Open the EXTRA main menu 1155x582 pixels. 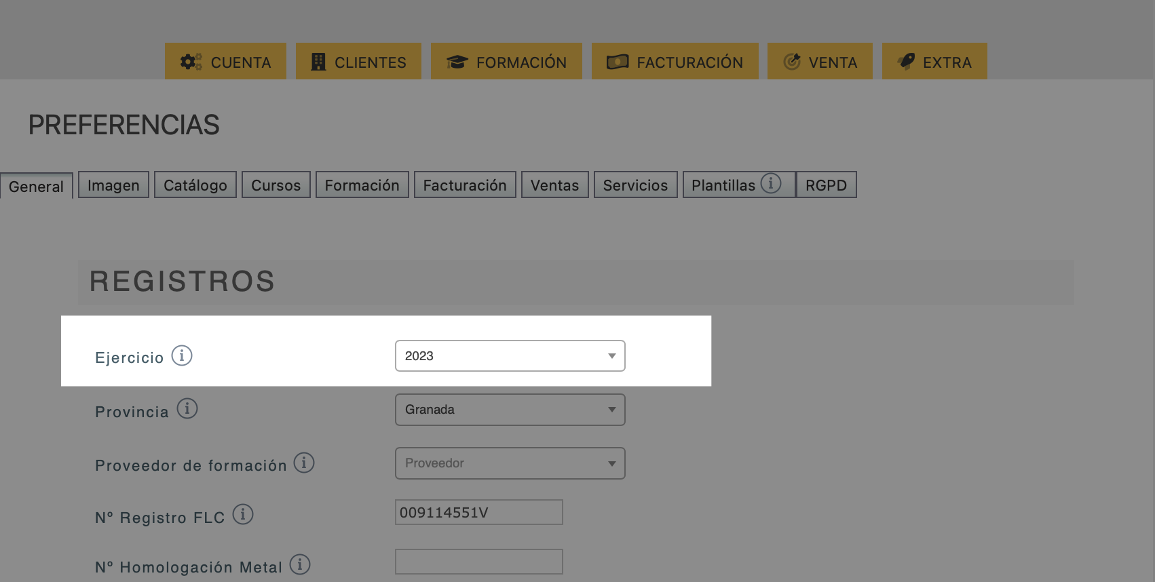click(934, 61)
